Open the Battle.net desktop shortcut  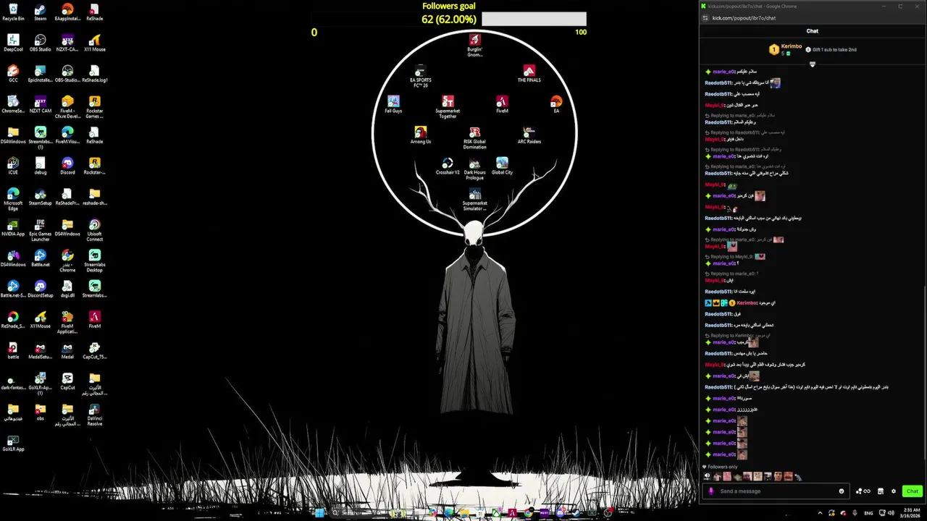(40, 258)
